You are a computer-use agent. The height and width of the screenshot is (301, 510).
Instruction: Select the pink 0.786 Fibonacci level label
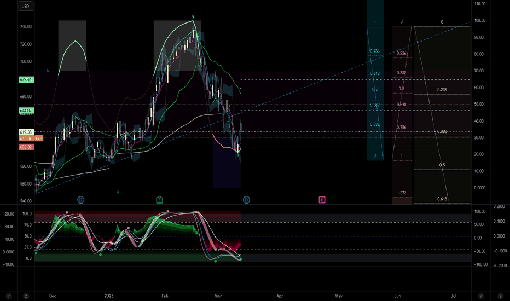401,127
